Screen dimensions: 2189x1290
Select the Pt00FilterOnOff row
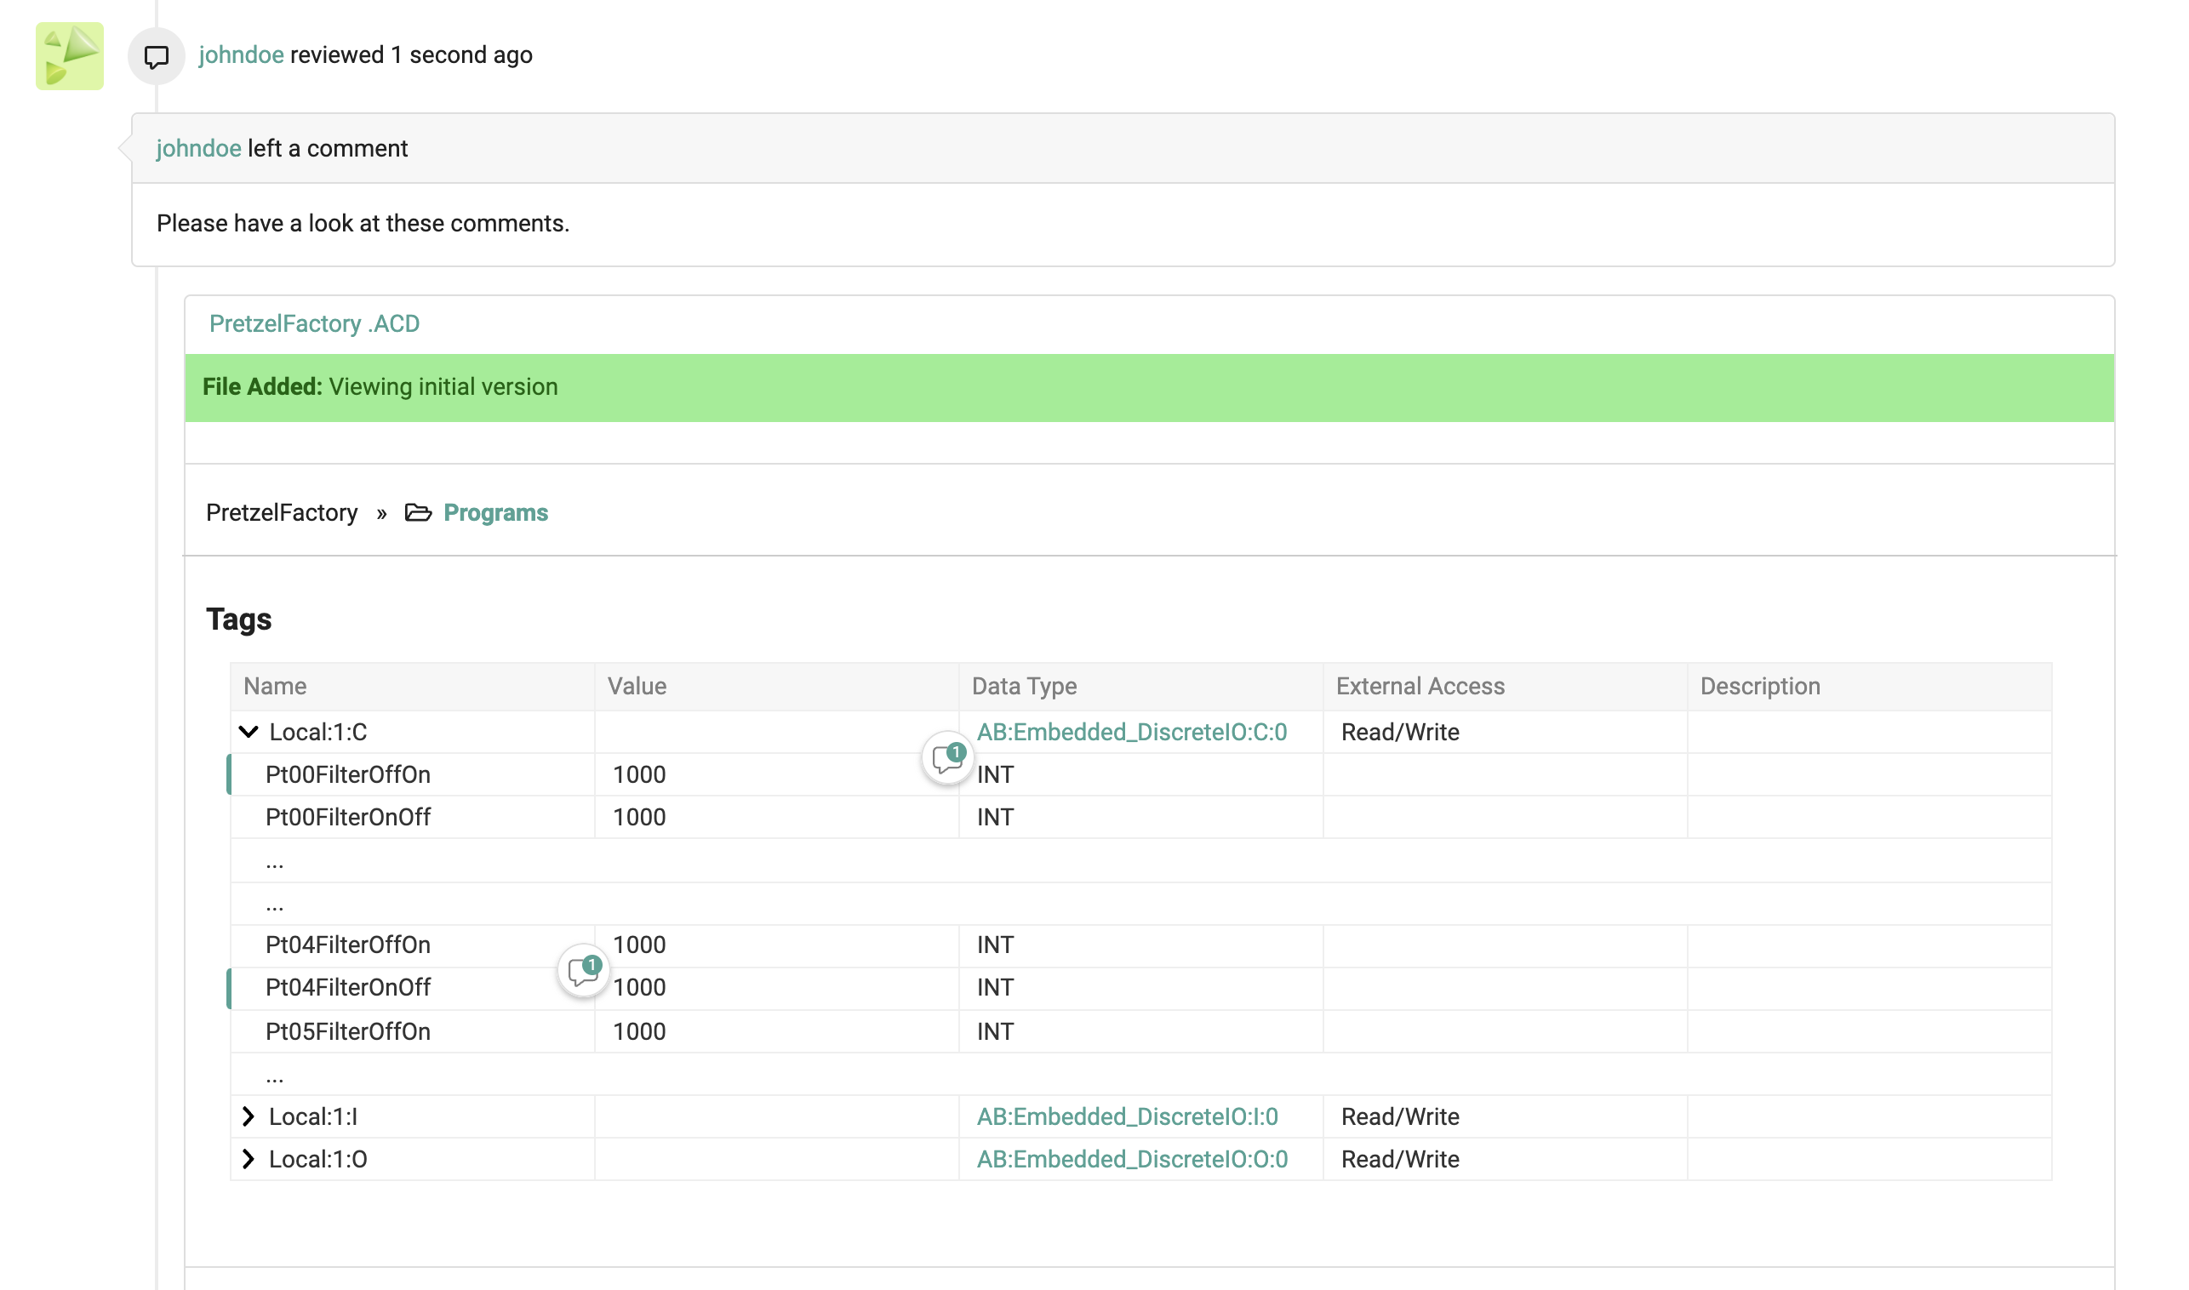click(x=348, y=816)
